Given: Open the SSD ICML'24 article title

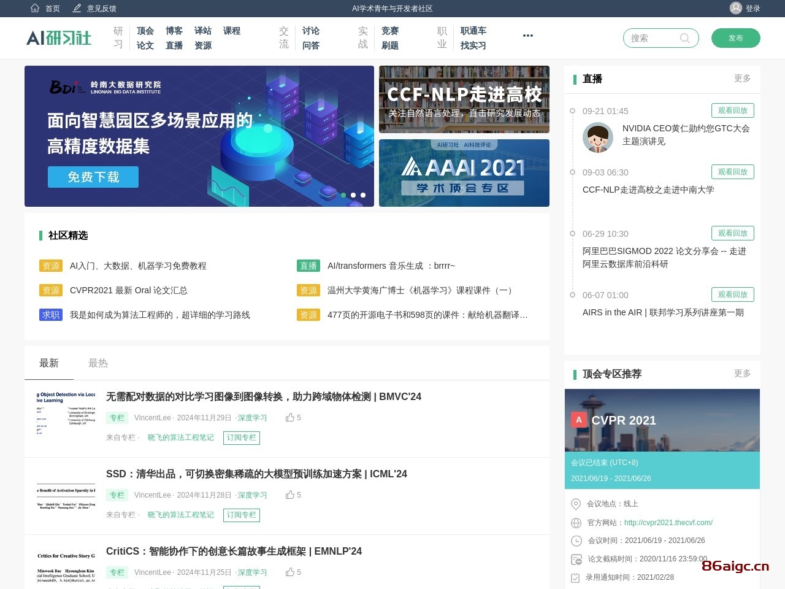Looking at the screenshot, I should point(256,474).
